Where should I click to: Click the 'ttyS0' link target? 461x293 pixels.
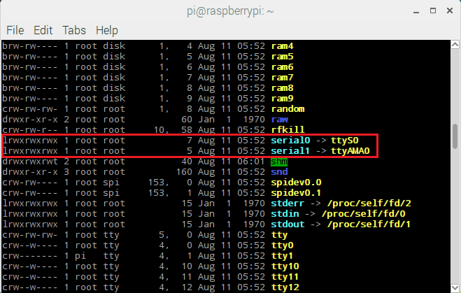click(345, 141)
